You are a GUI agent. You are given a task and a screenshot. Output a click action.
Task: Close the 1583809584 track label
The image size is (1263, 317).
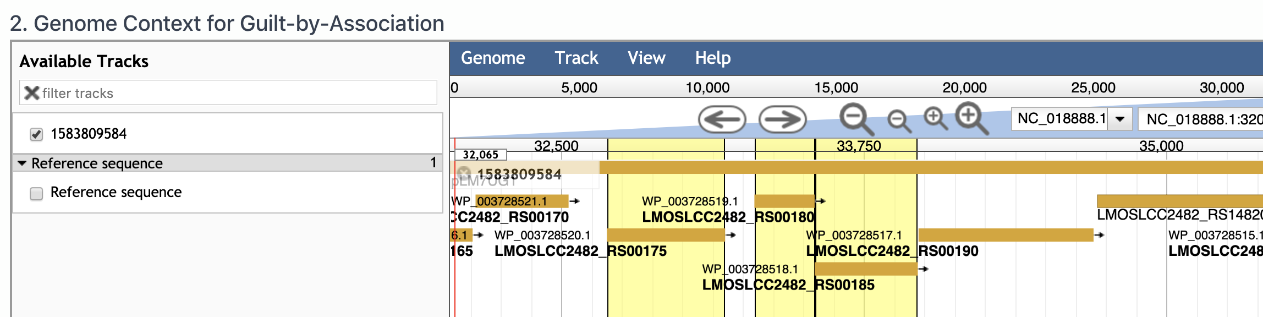(x=464, y=173)
